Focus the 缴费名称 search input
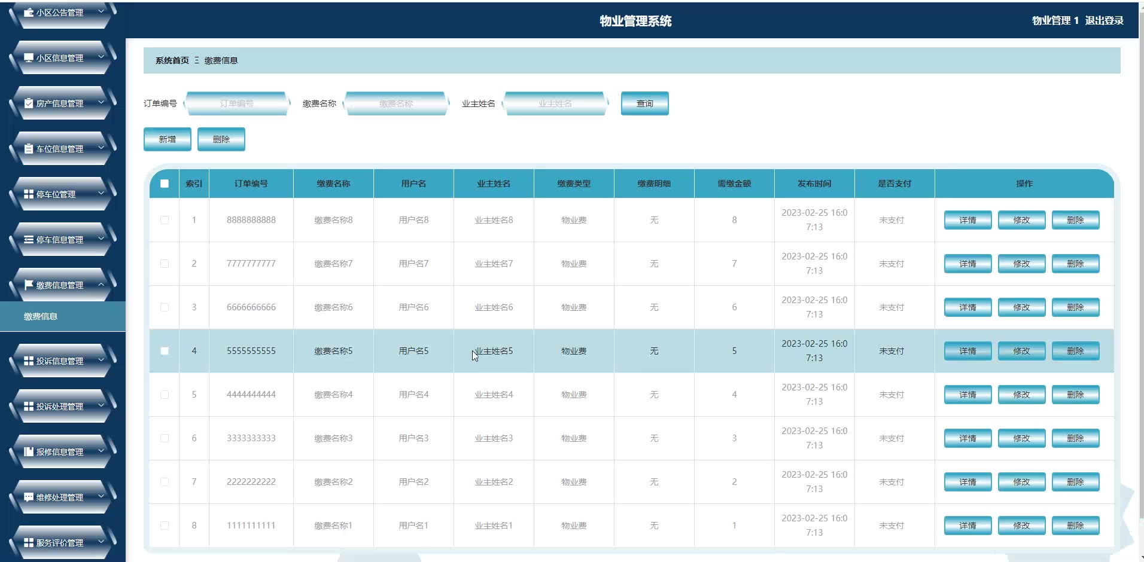 (396, 103)
